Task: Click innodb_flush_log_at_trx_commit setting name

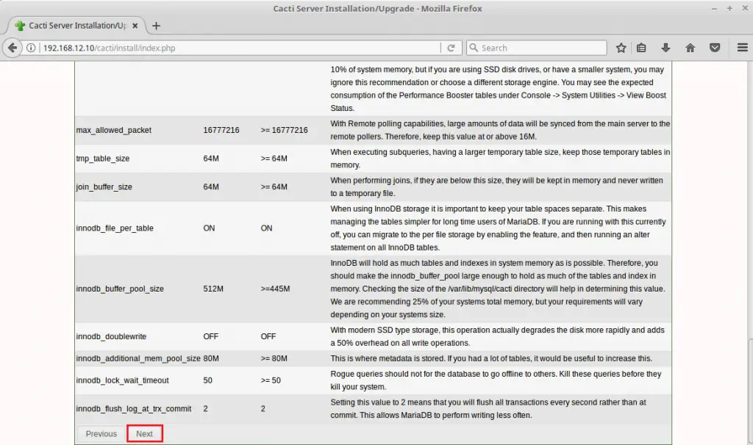Action: 134,408
